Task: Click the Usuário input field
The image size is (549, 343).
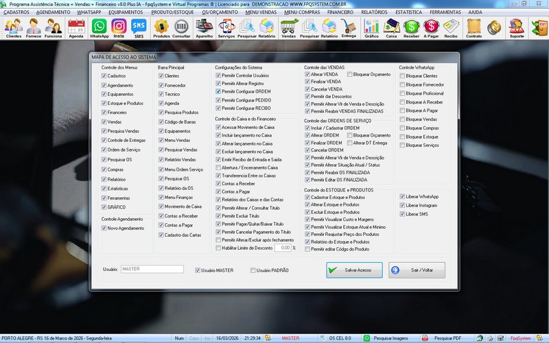Action: click(x=152, y=270)
